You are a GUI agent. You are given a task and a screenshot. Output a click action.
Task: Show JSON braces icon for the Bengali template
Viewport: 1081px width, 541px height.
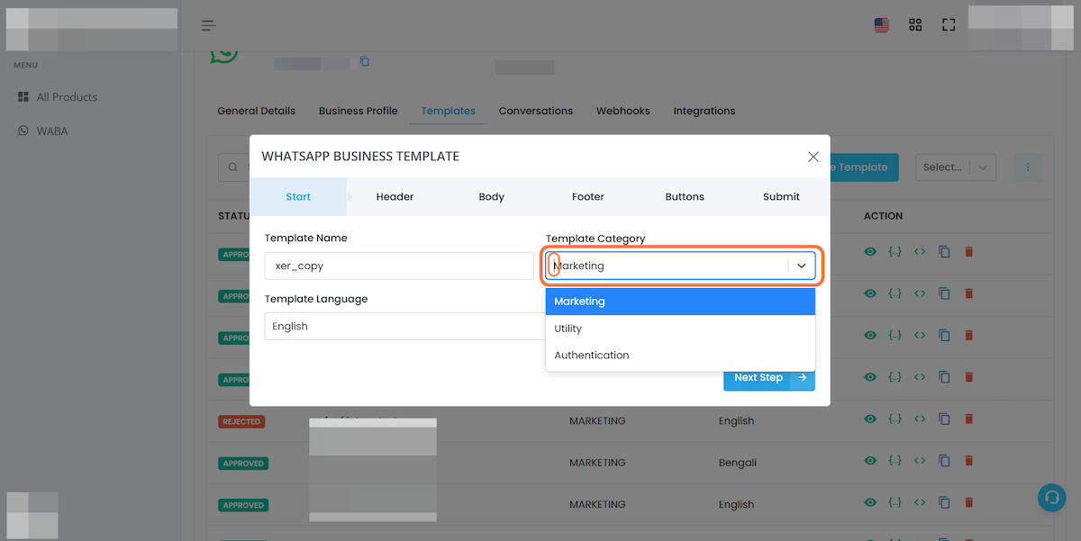(x=895, y=461)
